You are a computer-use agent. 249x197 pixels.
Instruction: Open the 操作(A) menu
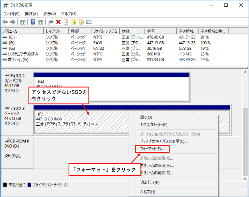tap(31, 14)
